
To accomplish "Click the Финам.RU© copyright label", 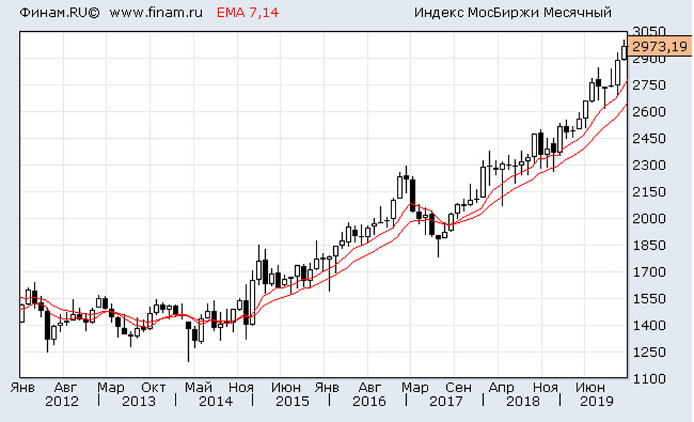I will point(60,12).
